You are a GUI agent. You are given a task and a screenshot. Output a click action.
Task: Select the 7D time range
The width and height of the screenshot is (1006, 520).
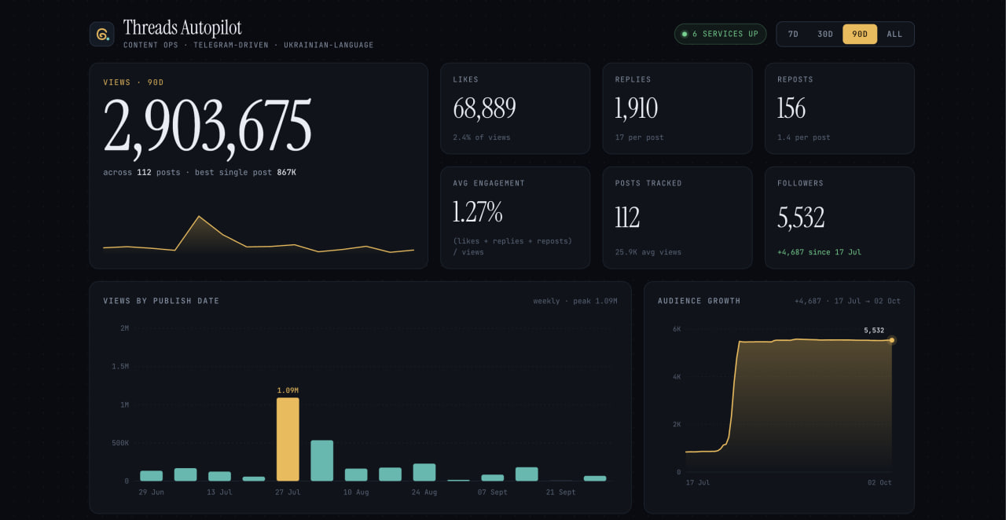coord(793,34)
